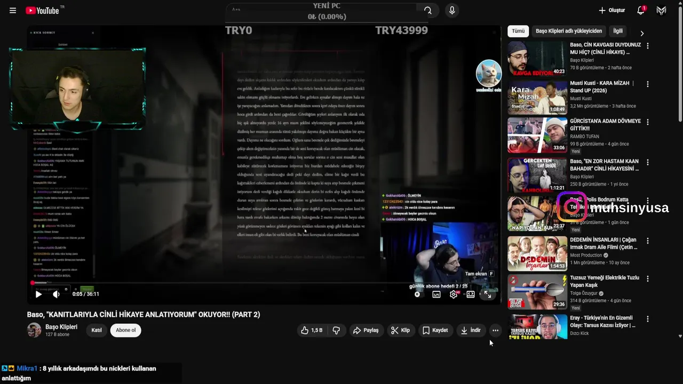Select Başo Klipleri adlı yükleyiciden chip
This screenshot has width=683, height=384.
569,31
